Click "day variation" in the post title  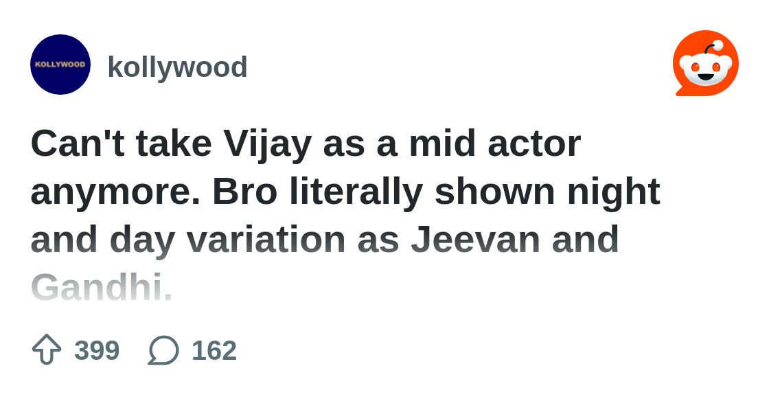point(227,240)
